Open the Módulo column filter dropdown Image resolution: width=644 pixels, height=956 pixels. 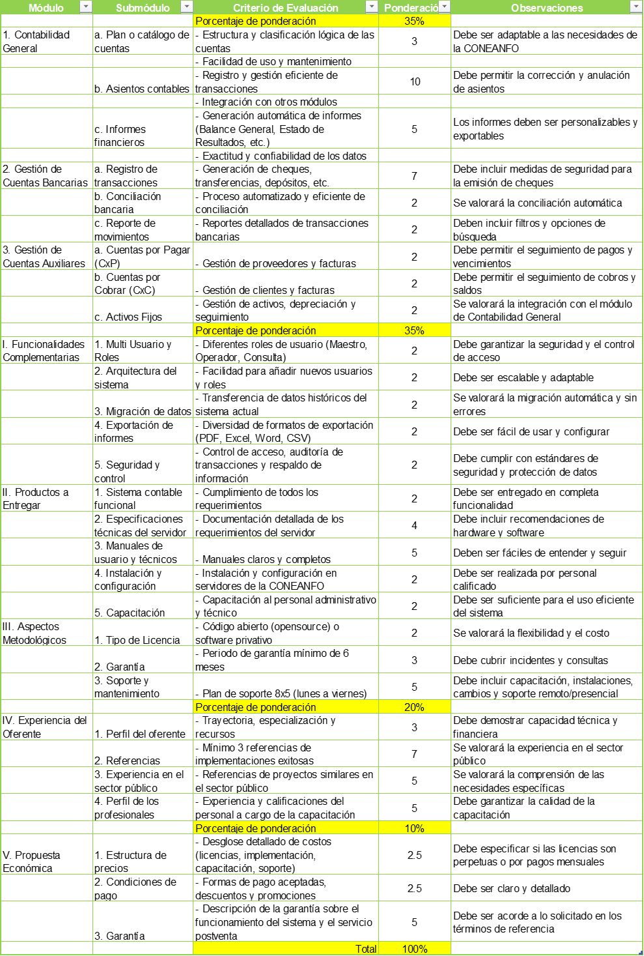click(85, 7)
